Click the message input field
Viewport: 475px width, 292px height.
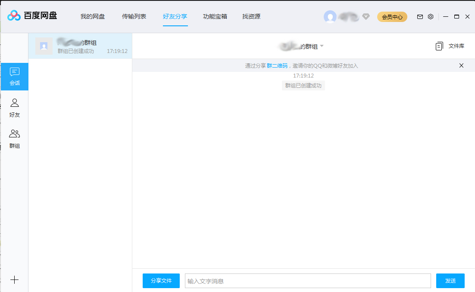308,280
